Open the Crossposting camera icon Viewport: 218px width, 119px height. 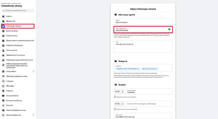pos(3,96)
